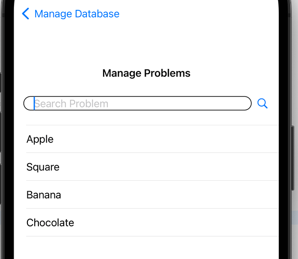
Task: Click the phone's side hardware button
Action: tap(293, 157)
